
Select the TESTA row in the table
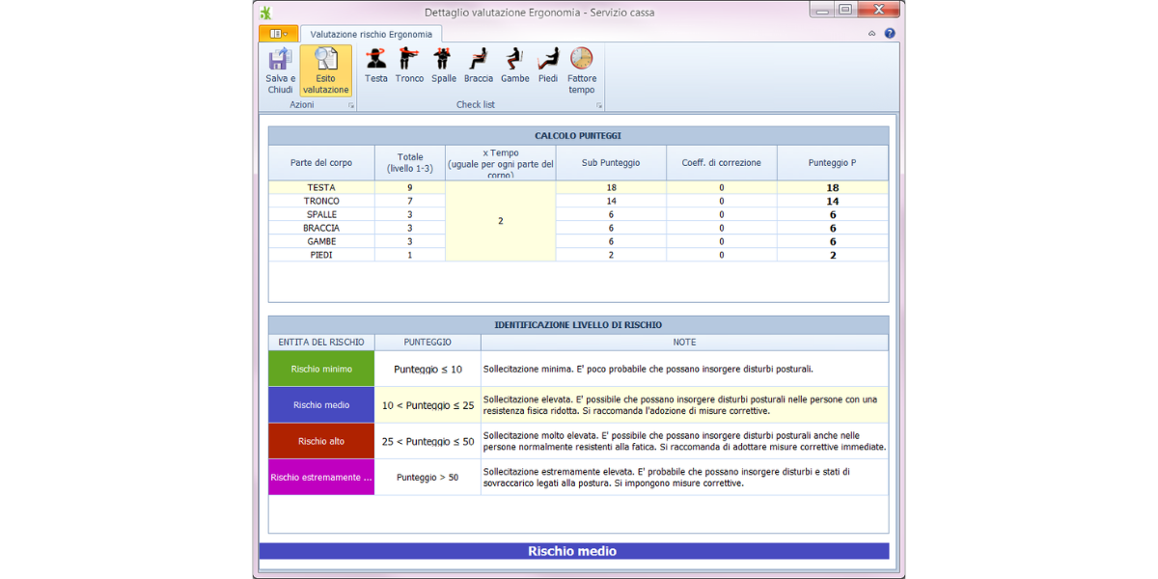point(321,187)
